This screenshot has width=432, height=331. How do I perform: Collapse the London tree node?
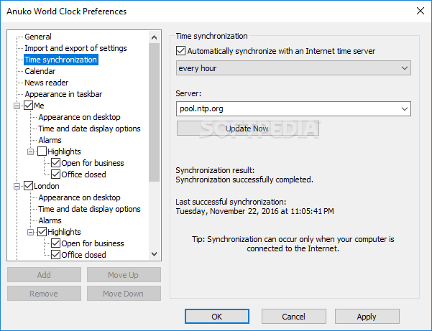click(x=17, y=186)
